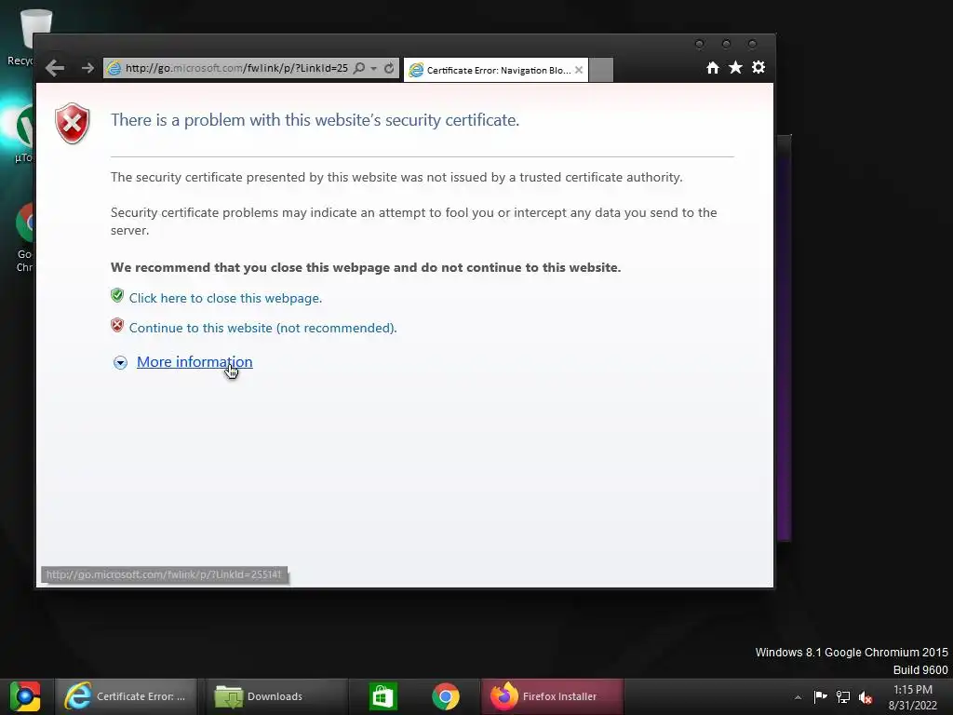953x715 pixels.
Task: Open Favorites with the star icon
Action: [x=735, y=67]
